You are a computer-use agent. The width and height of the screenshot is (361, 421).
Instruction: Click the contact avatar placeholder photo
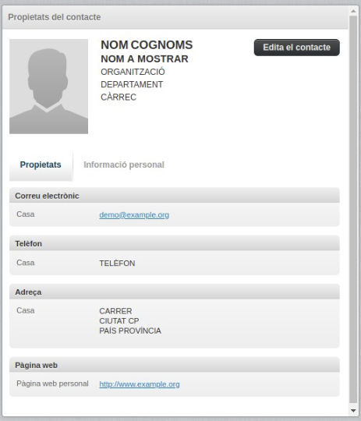(48, 87)
